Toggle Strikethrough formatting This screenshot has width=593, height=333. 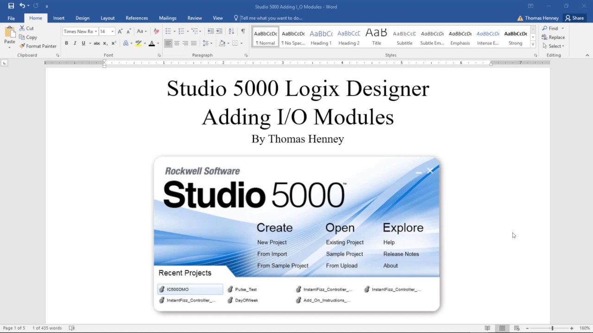[96, 43]
